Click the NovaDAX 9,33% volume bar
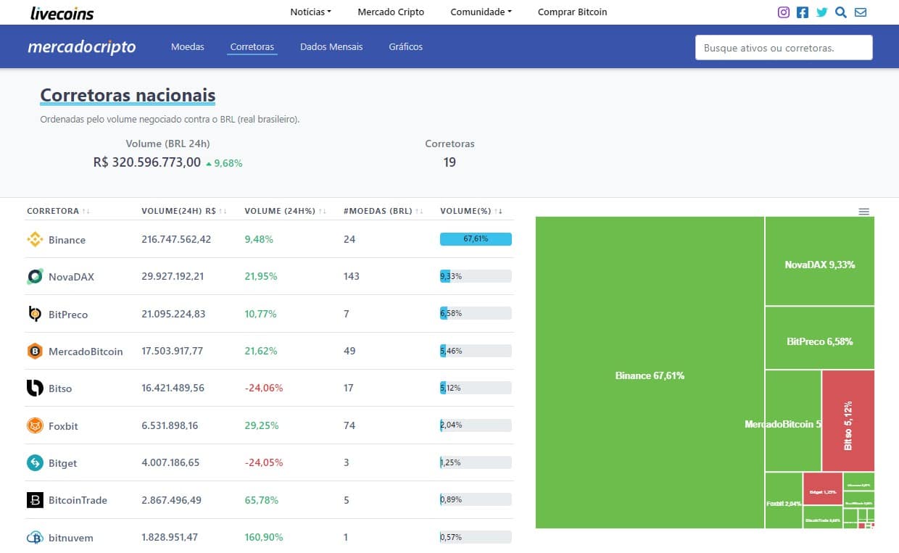The height and width of the screenshot is (553, 899). coord(476,276)
